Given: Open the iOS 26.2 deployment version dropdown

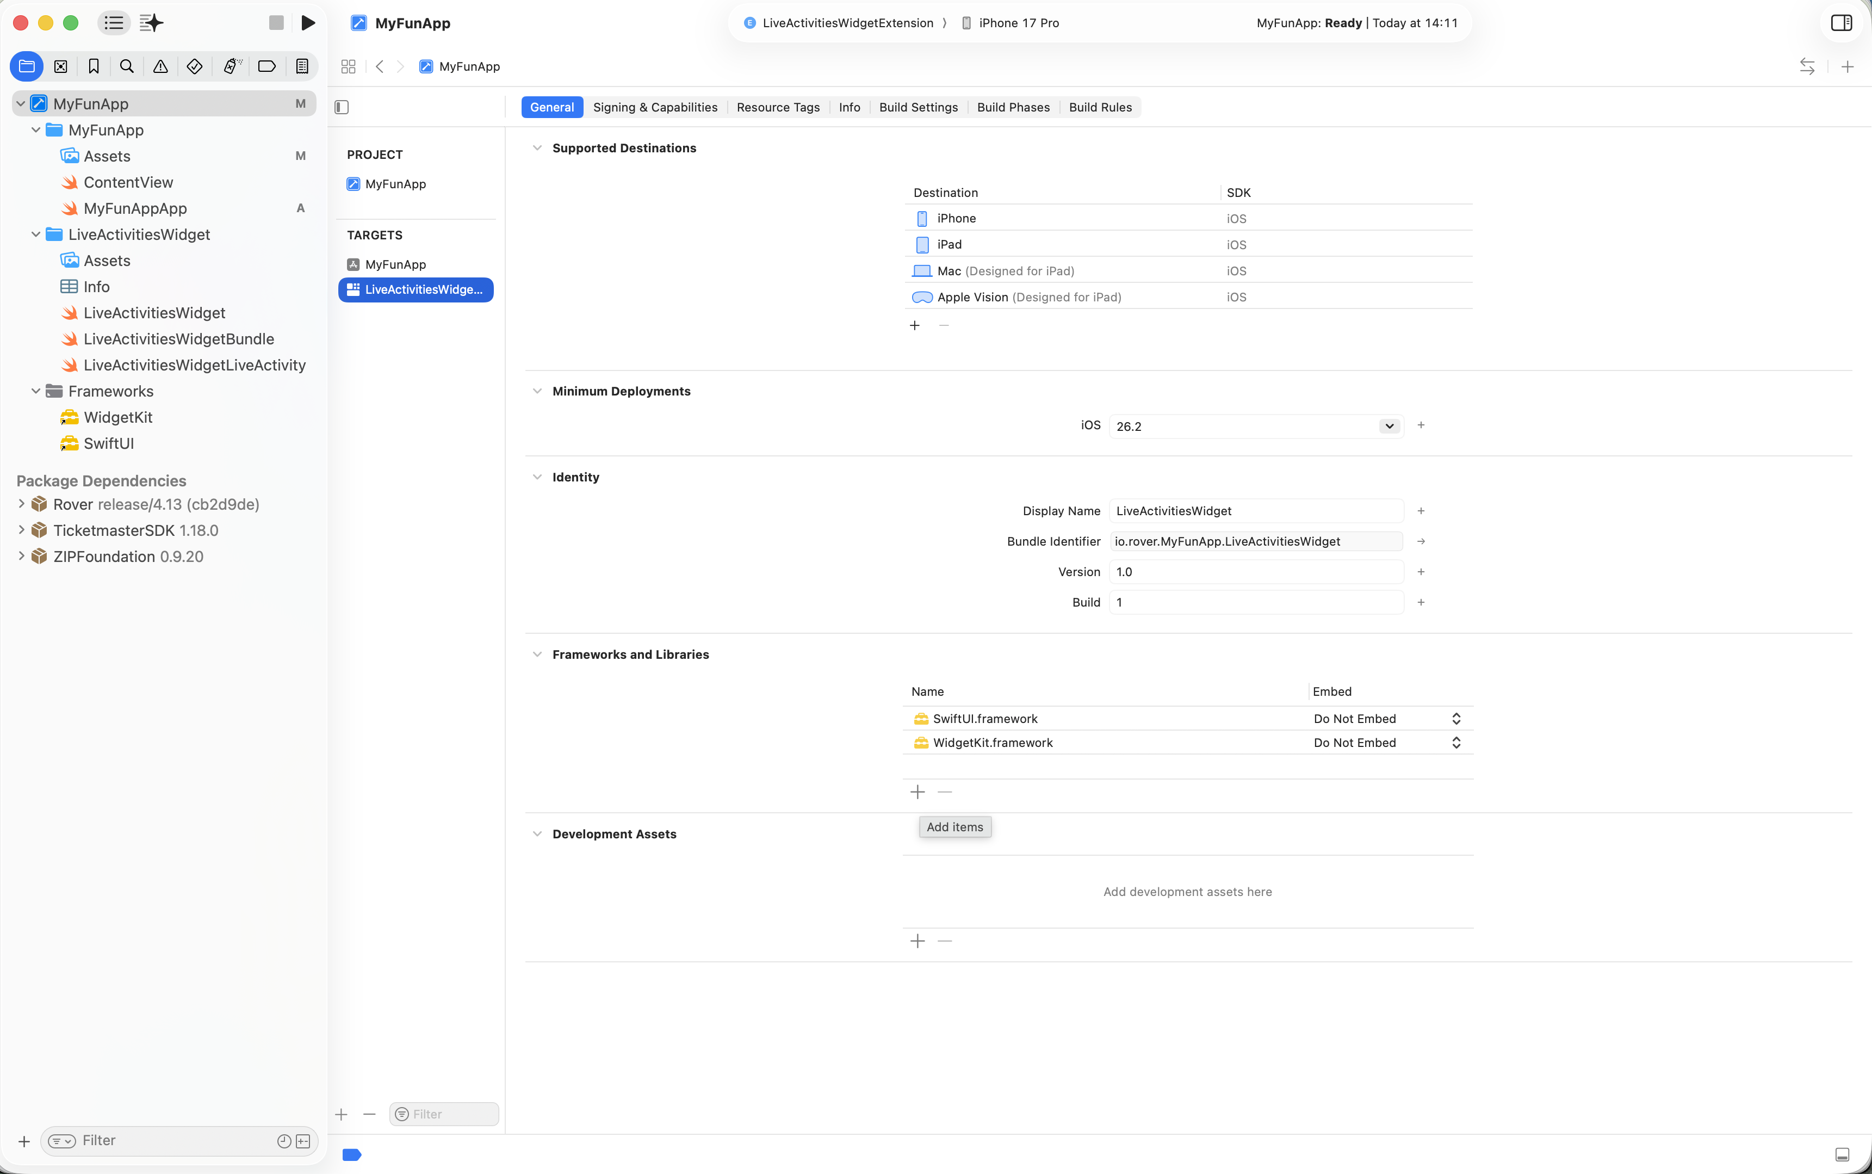Looking at the screenshot, I should pyautogui.click(x=1388, y=425).
